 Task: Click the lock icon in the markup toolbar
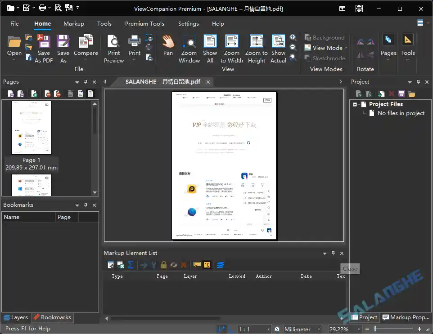coord(164,265)
